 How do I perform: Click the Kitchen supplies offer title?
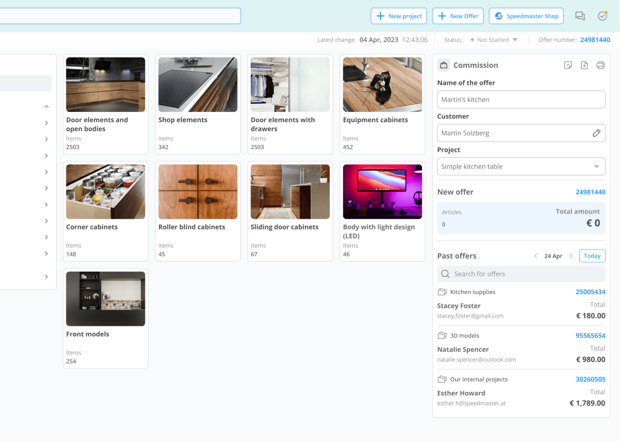point(472,292)
